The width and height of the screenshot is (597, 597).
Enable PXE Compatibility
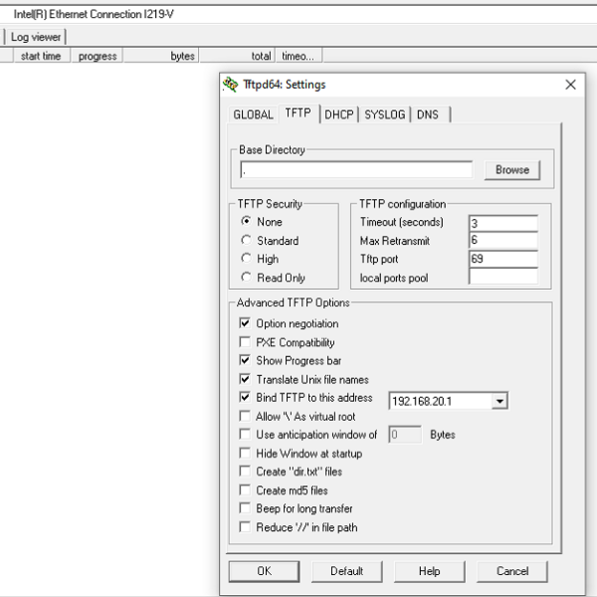coord(245,342)
